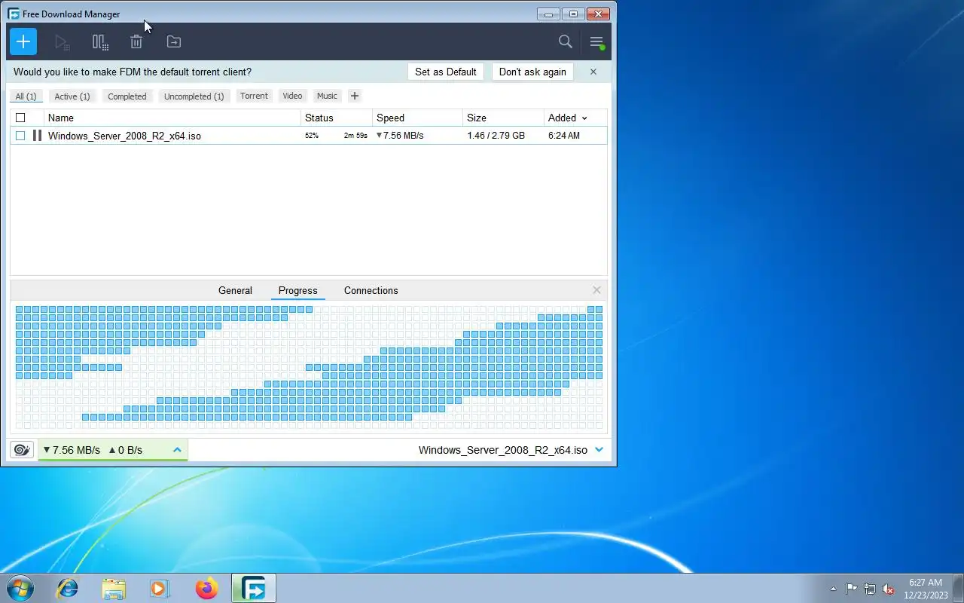The image size is (964, 603).
Task: Select the Music filter tag
Action: [327, 96]
